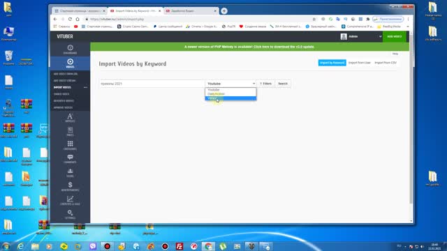Choose Youtube in the source list
The height and width of the screenshot is (251, 447).
(230, 90)
